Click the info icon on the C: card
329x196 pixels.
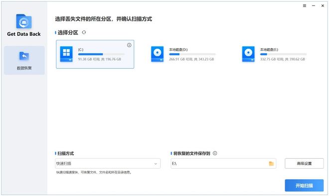129,45
